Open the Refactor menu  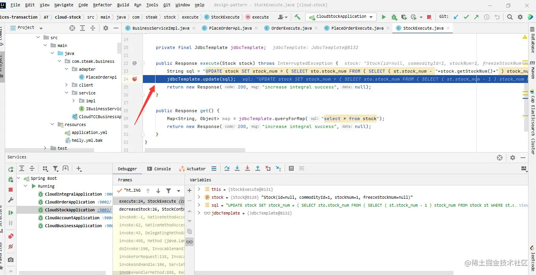click(103, 5)
